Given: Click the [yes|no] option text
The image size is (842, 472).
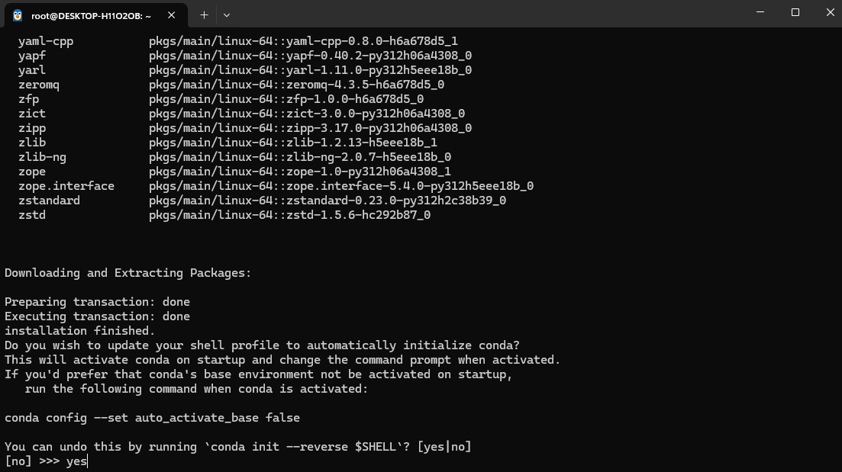Looking at the screenshot, I should pyautogui.click(x=444, y=447).
